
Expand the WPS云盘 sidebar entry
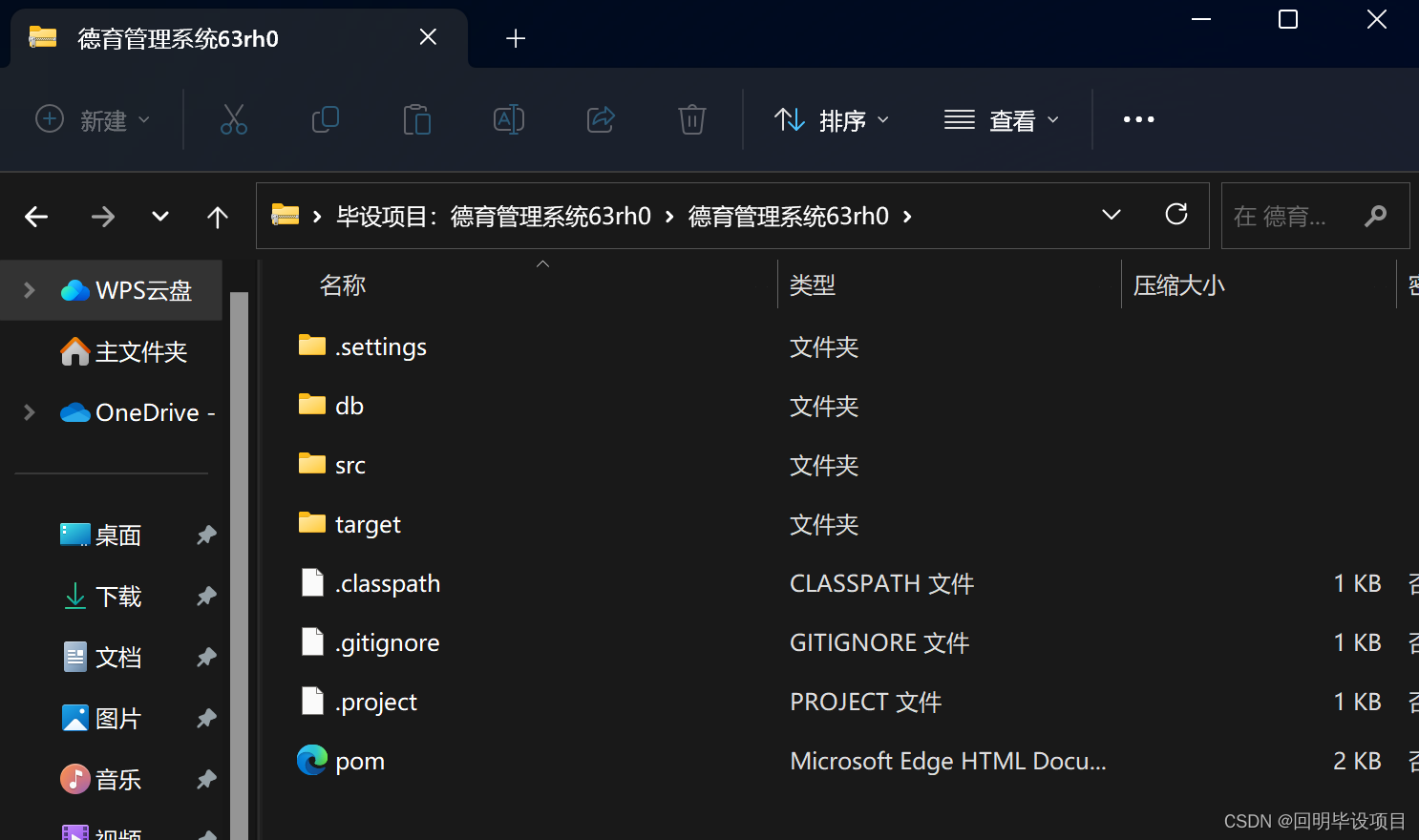27,289
